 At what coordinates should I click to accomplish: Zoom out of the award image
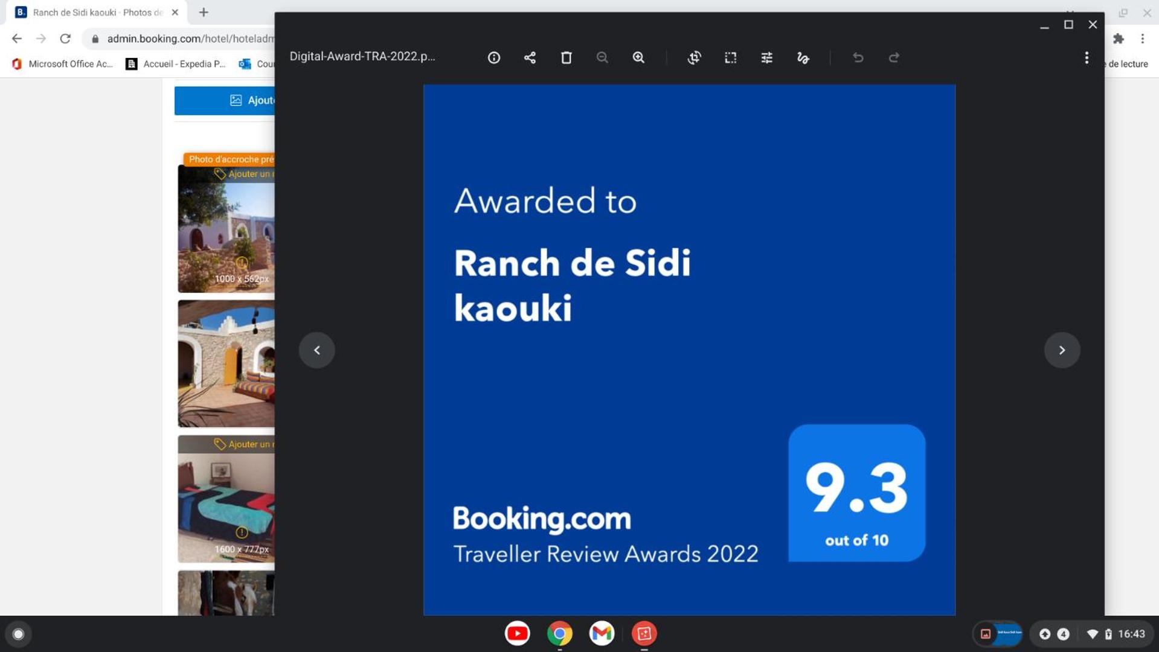602,57
